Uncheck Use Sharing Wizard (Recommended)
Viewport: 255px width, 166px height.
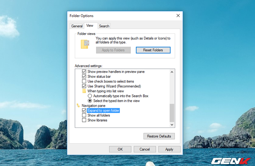(84, 86)
